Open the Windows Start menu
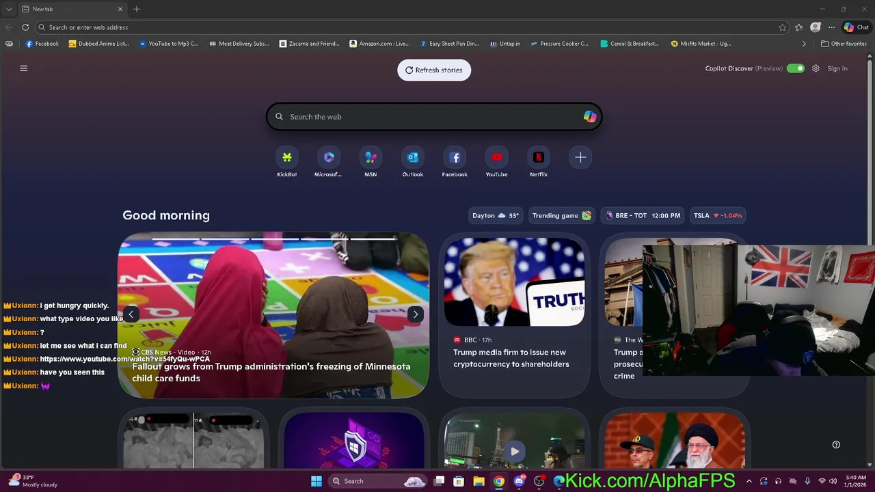Viewport: 875px width, 492px height. tap(317, 481)
